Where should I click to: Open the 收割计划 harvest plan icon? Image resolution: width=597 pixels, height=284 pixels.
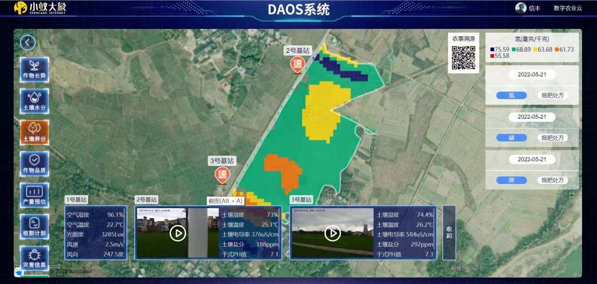[34, 226]
